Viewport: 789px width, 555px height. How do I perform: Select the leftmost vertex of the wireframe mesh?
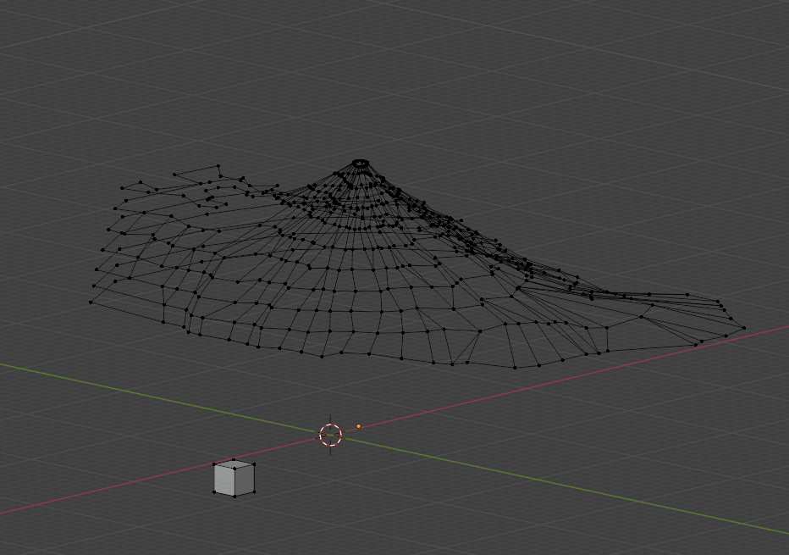click(91, 302)
